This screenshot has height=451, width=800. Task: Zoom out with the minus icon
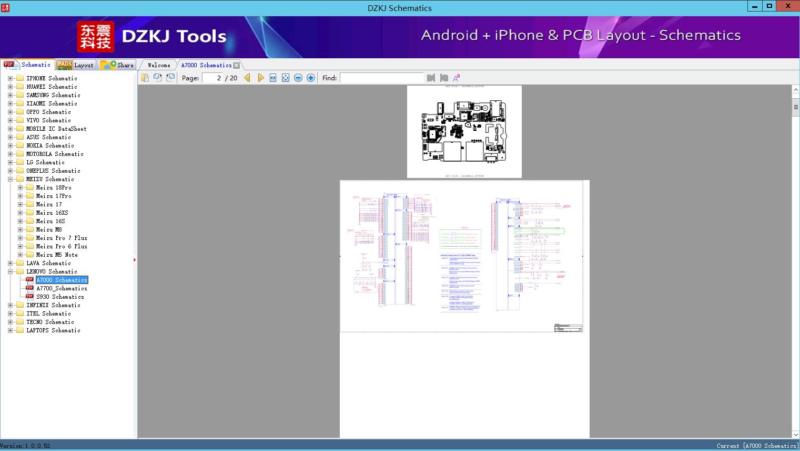pos(298,78)
